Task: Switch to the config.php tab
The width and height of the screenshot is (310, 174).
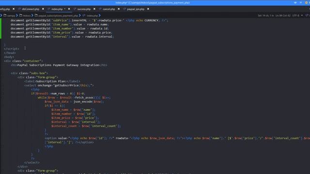Action: click(5, 9)
